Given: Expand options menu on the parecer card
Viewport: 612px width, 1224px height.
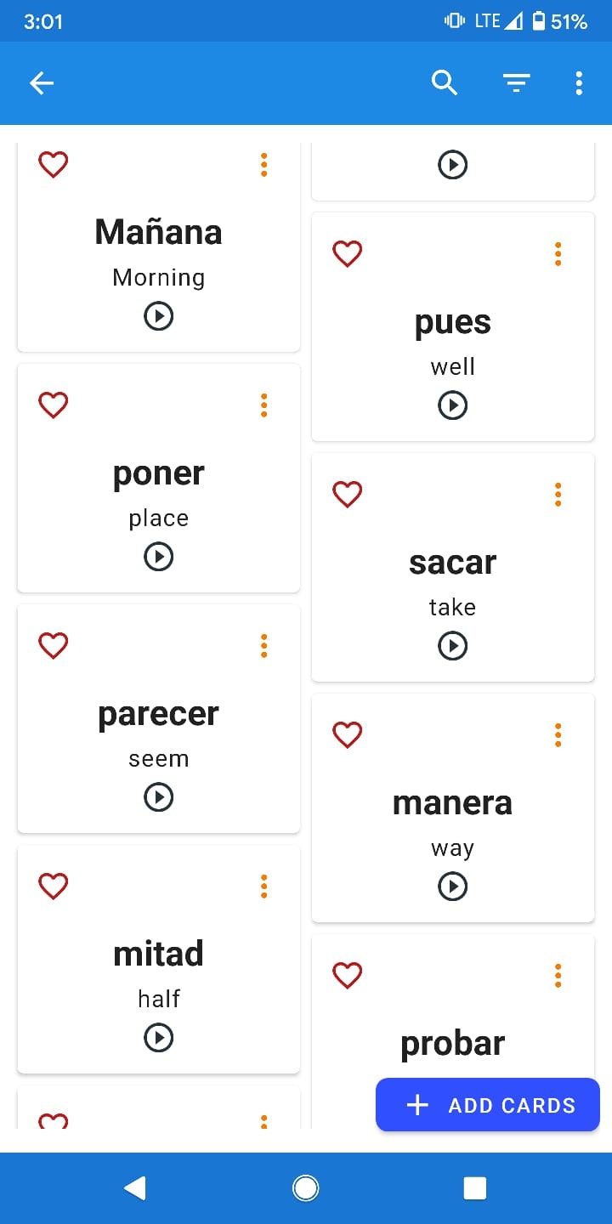Looking at the screenshot, I should click(x=263, y=645).
